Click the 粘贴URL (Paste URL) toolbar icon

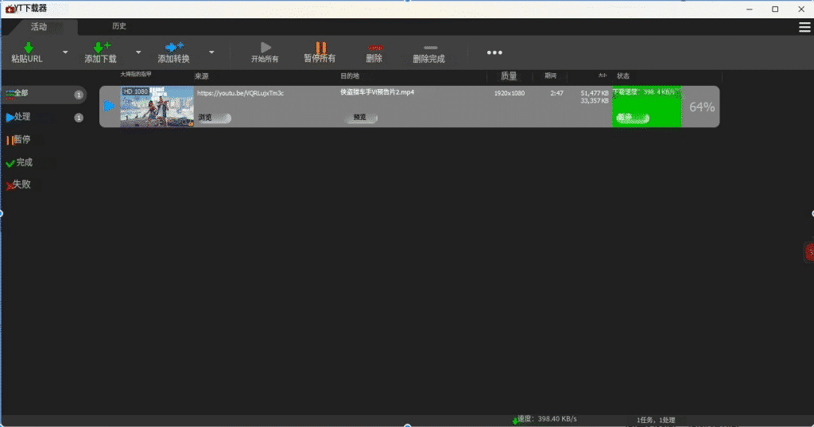coord(27,49)
